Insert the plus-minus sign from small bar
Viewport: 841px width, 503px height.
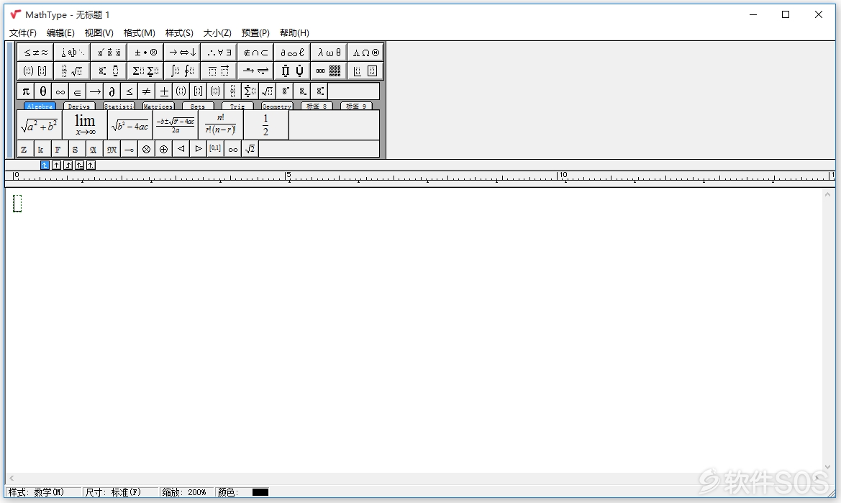(163, 91)
